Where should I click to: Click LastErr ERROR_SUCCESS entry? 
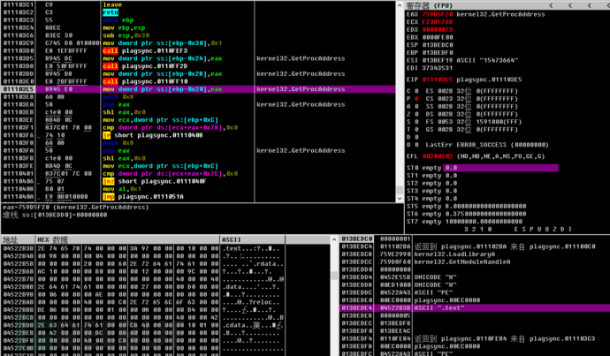[487, 145]
